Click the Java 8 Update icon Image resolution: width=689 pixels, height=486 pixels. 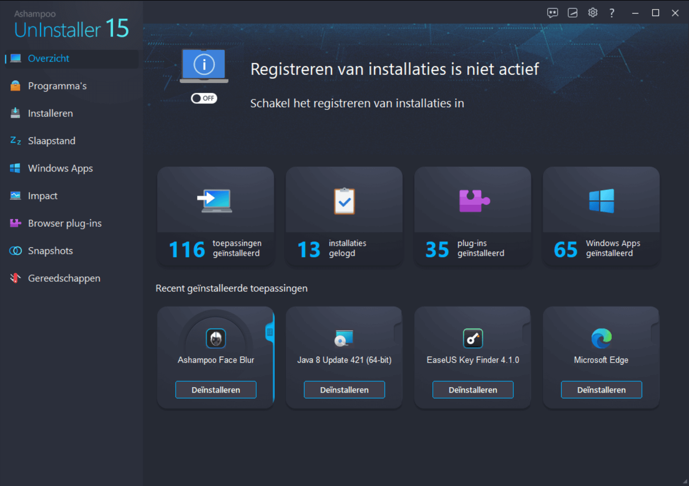(x=344, y=339)
